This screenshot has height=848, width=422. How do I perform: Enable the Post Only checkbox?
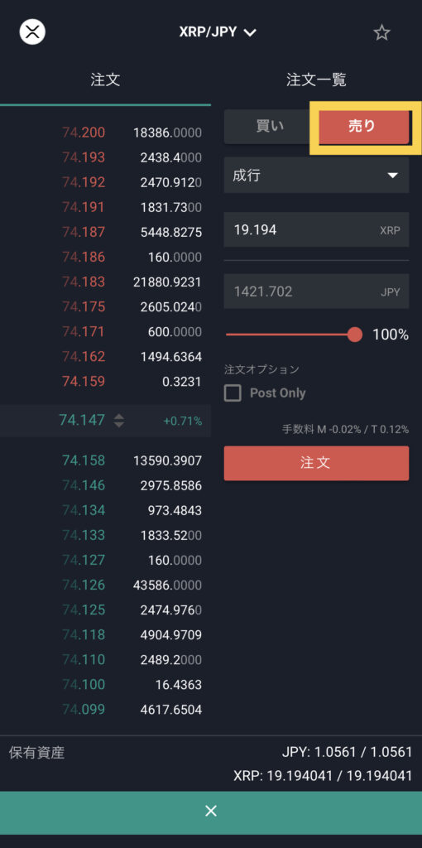pyautogui.click(x=233, y=393)
